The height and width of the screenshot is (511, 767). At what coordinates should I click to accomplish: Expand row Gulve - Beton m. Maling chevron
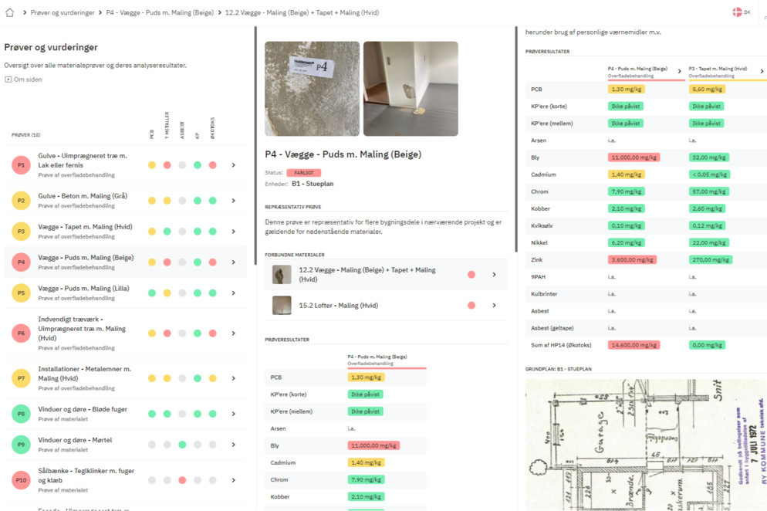coord(233,201)
